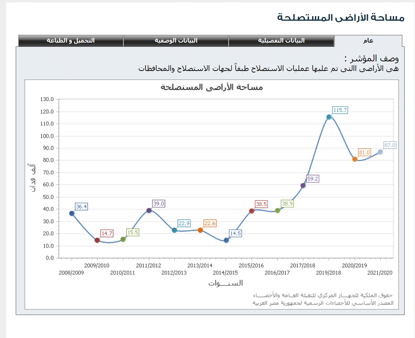The height and width of the screenshot is (338, 415).
Task: Click the orange 81.0 data point
Action: tap(355, 160)
